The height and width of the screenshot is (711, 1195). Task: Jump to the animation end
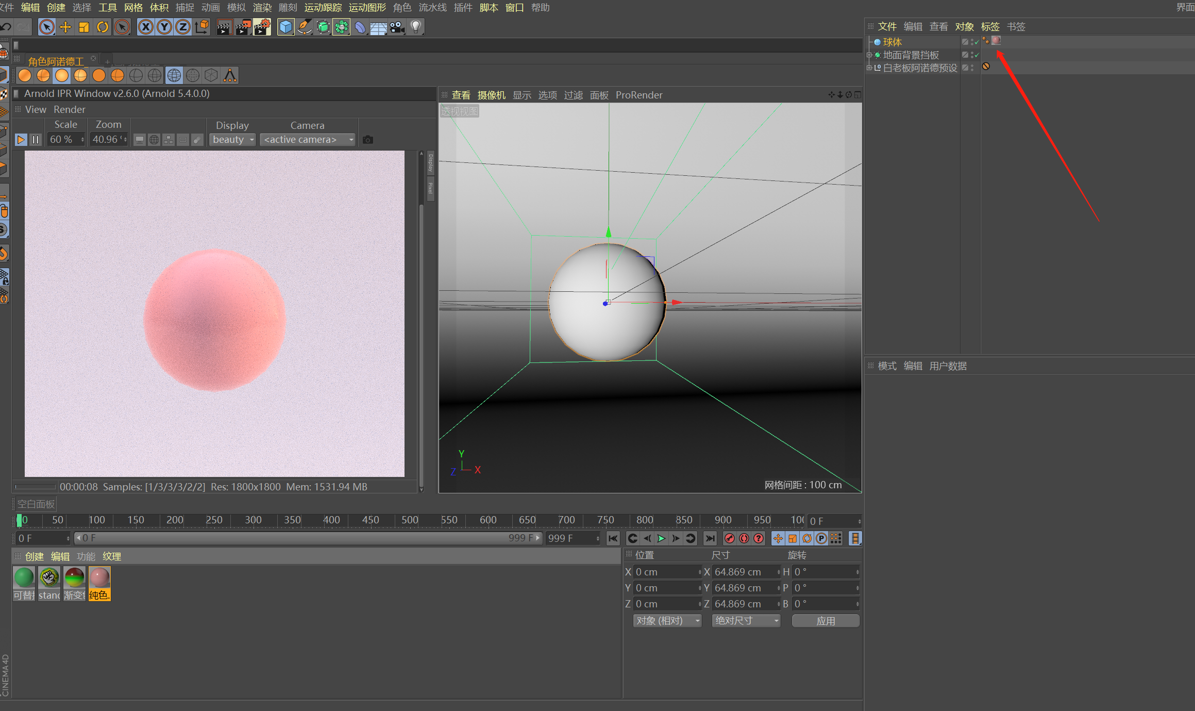click(710, 538)
